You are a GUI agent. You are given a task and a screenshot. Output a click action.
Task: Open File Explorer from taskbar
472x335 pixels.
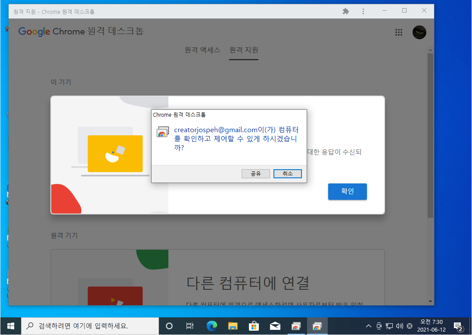click(233, 326)
